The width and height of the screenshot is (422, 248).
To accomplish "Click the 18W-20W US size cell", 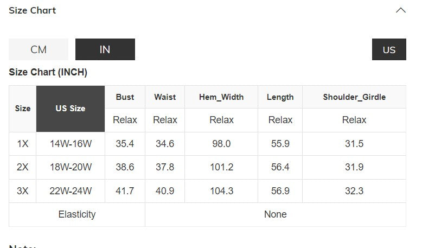I will [71, 167].
